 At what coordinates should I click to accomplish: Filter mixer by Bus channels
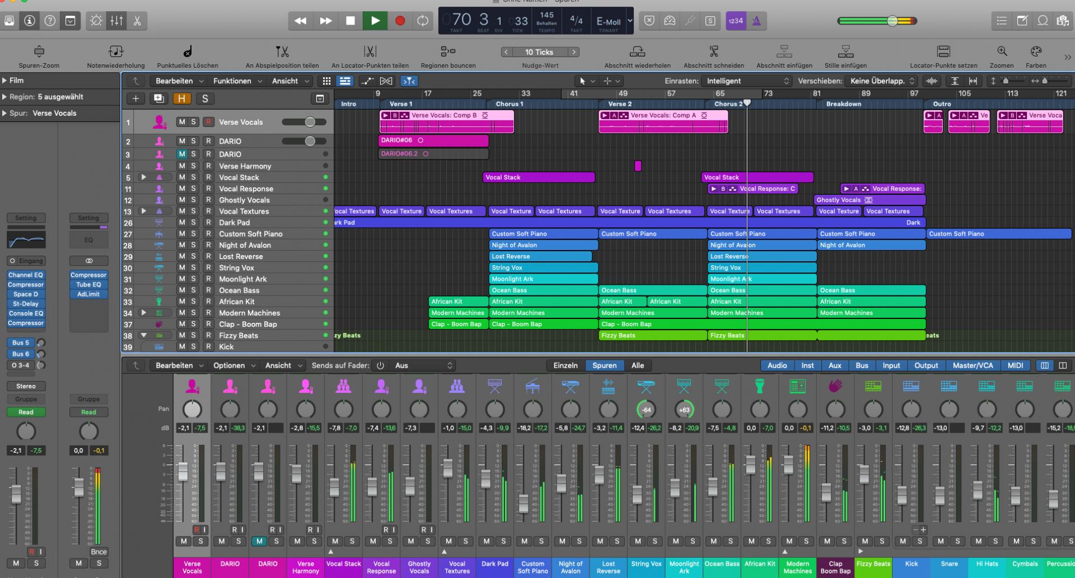(x=862, y=365)
